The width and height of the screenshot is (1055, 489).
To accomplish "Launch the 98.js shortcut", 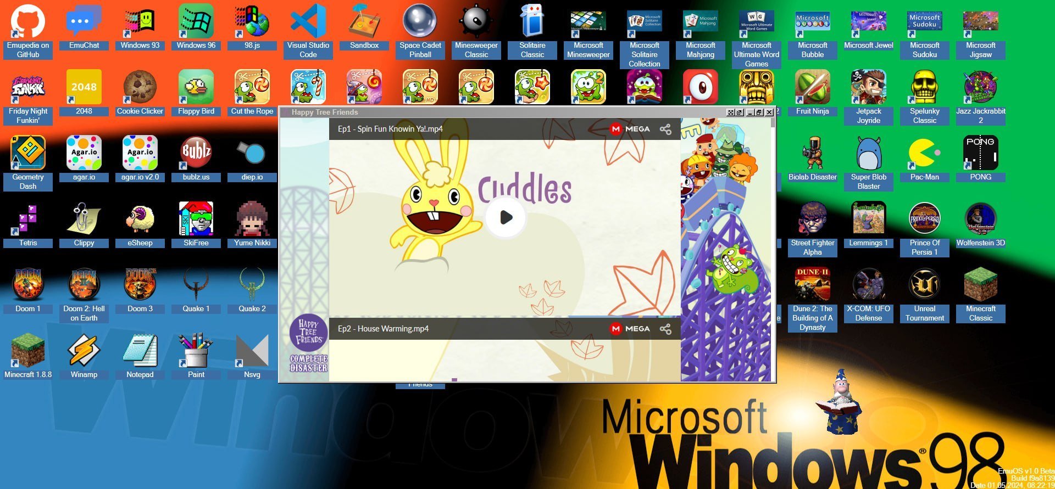I will pos(252,26).
